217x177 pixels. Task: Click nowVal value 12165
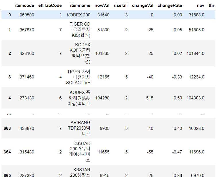click(x=103, y=77)
